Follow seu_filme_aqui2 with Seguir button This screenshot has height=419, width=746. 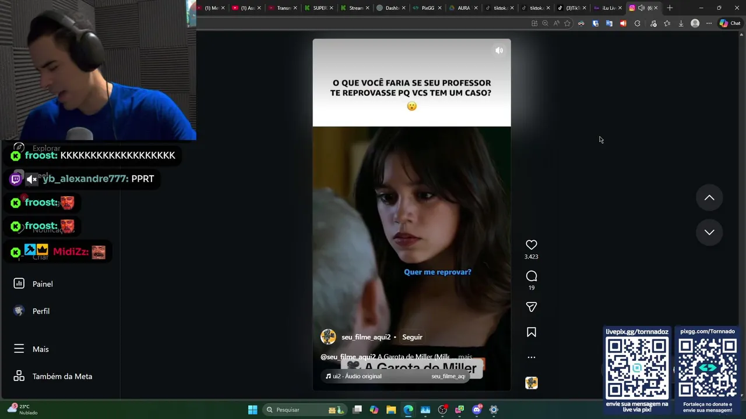point(412,337)
